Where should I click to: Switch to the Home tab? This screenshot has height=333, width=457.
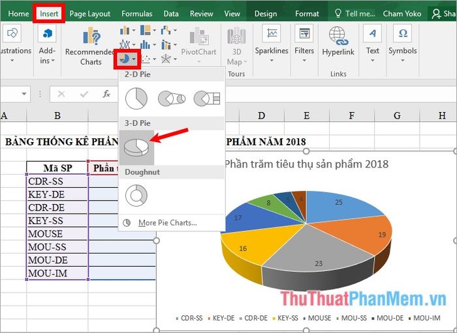coord(18,14)
